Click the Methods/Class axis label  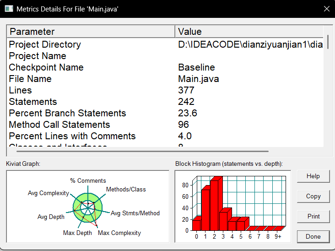point(126,190)
